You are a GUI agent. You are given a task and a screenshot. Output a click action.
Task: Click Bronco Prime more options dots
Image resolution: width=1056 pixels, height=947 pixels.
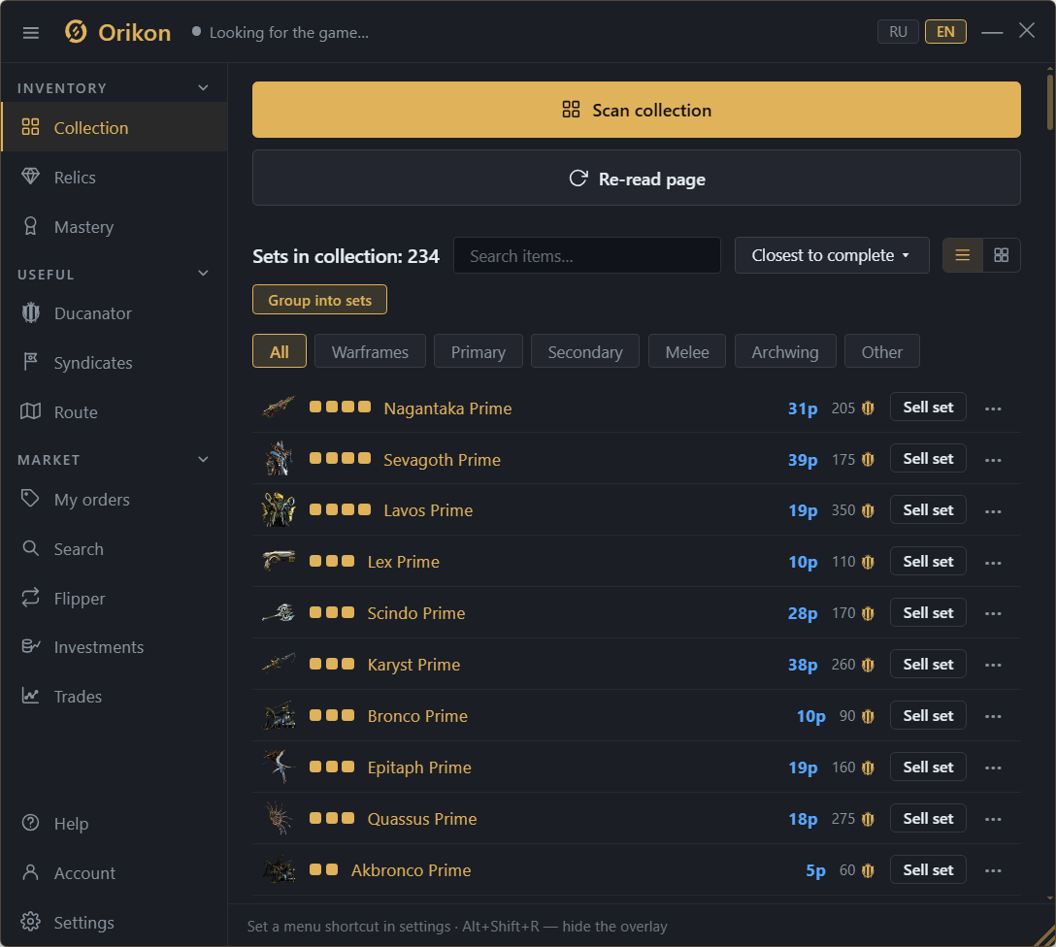[993, 716]
